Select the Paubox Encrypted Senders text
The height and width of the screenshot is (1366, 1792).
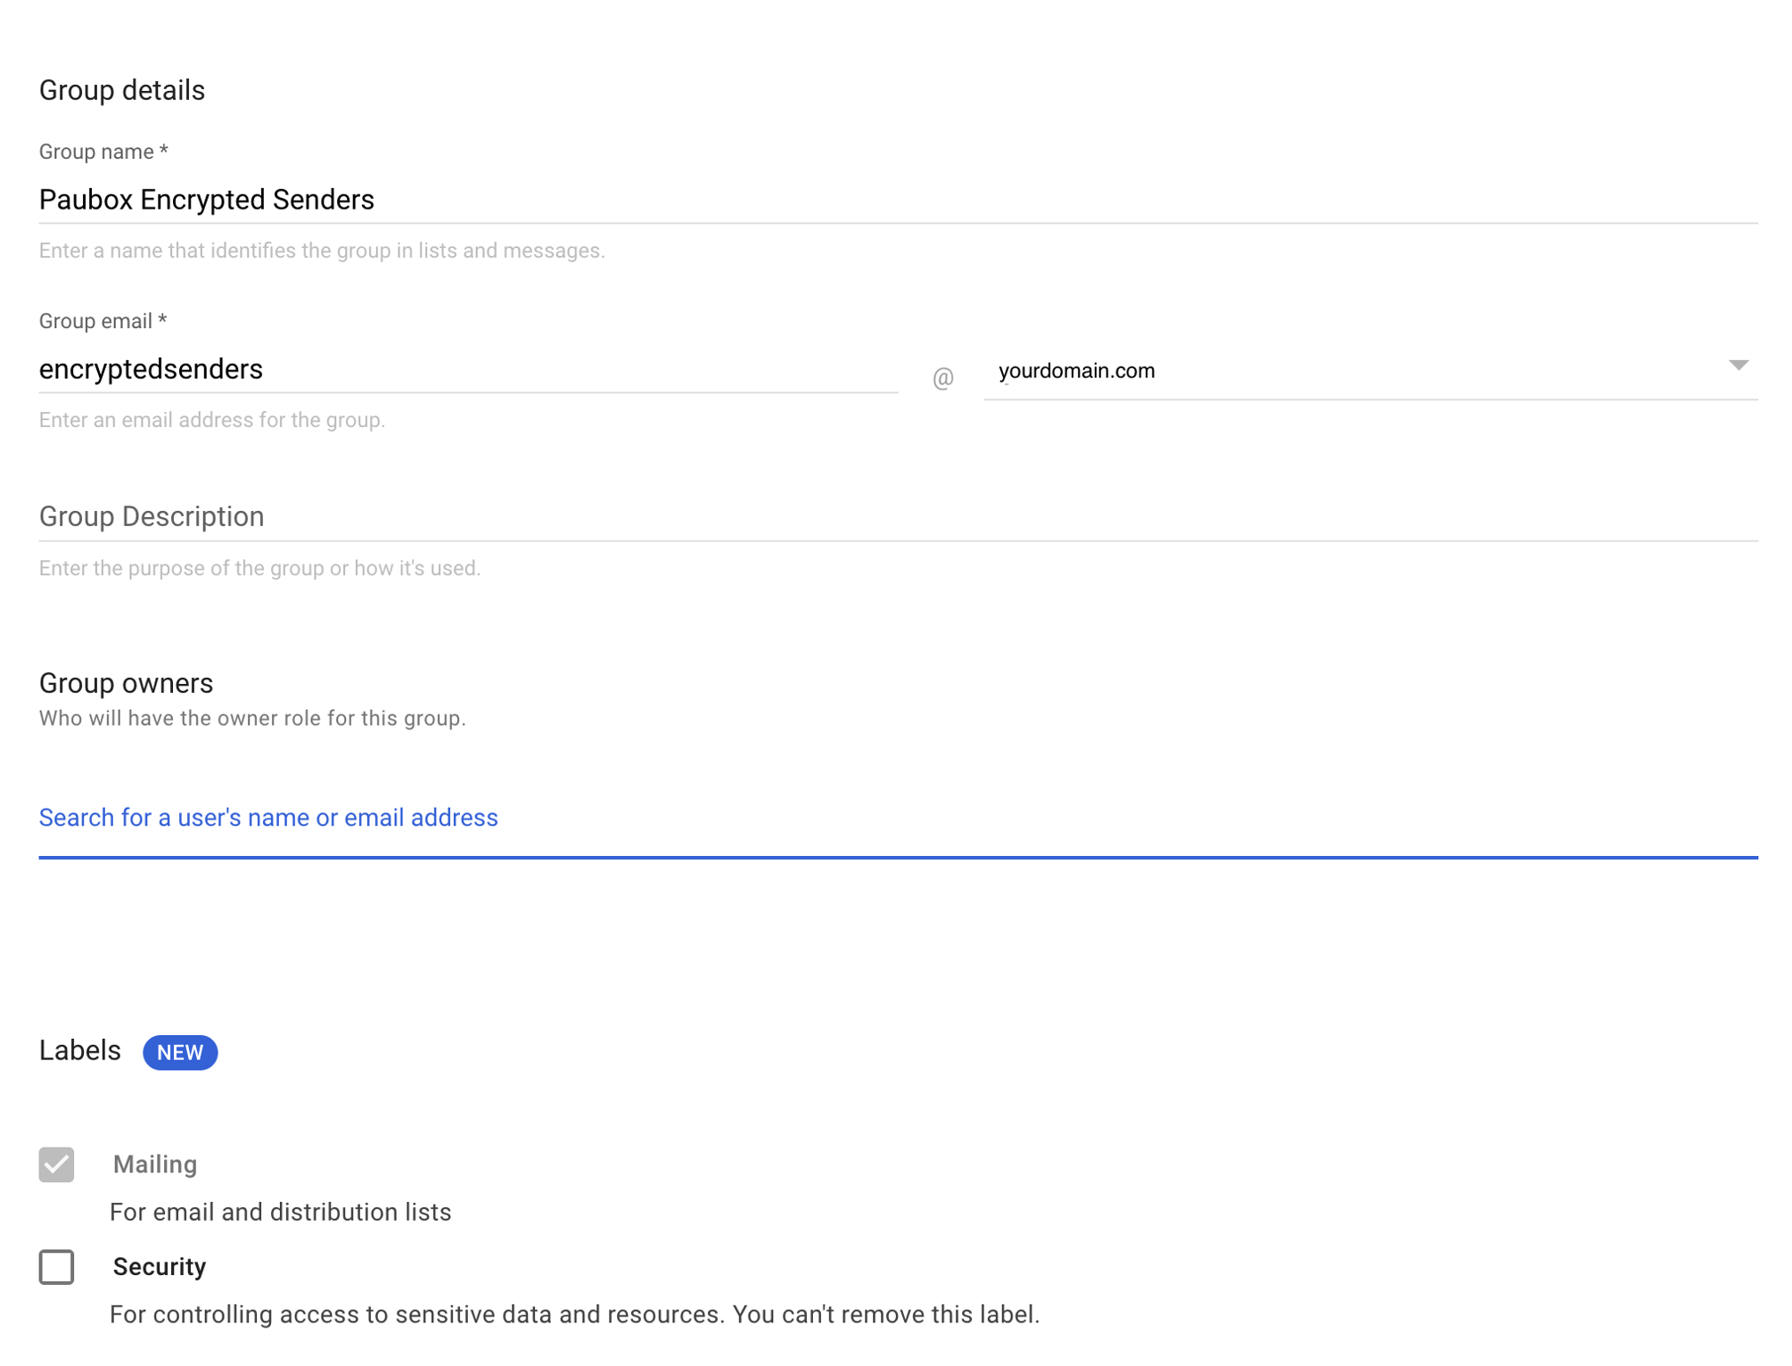pos(207,199)
